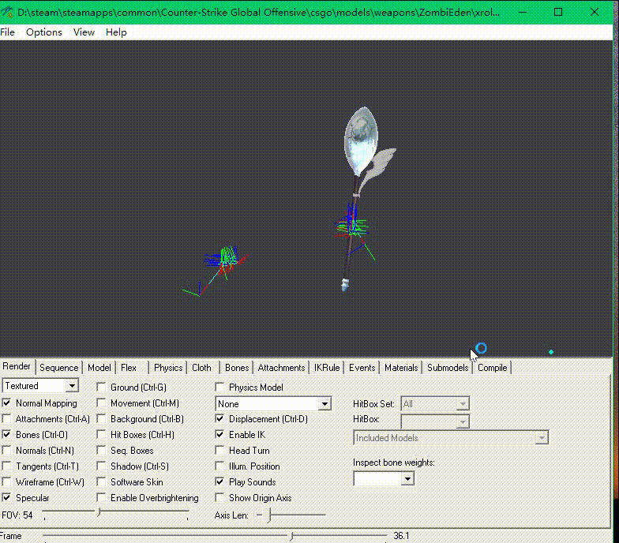Enable Movement (Ctrl-M) checkbox
Viewport: 619px width, 543px height.
(101, 403)
